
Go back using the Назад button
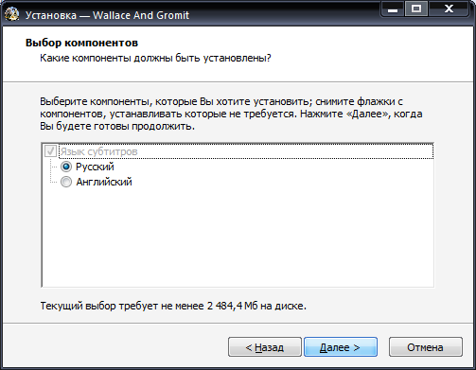click(265, 347)
